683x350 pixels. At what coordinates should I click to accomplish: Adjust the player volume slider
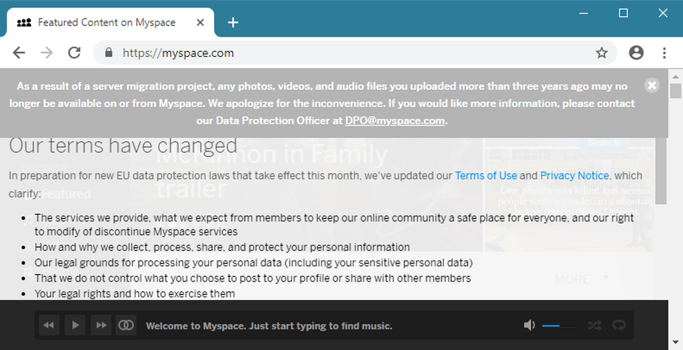(559, 325)
